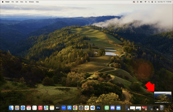
Task: Open the Calendar app showing 10
Action: click(x=29, y=108)
